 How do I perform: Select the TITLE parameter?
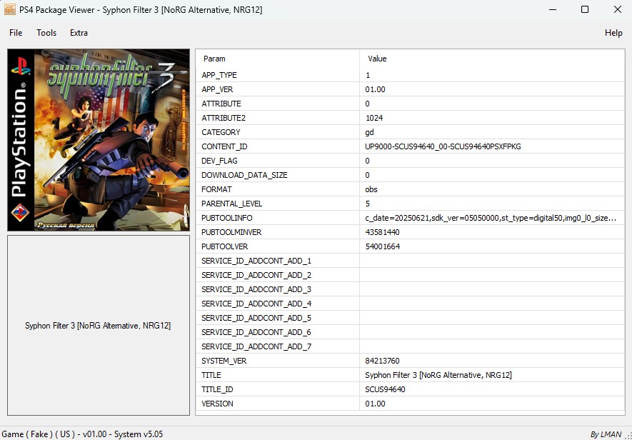tap(211, 375)
